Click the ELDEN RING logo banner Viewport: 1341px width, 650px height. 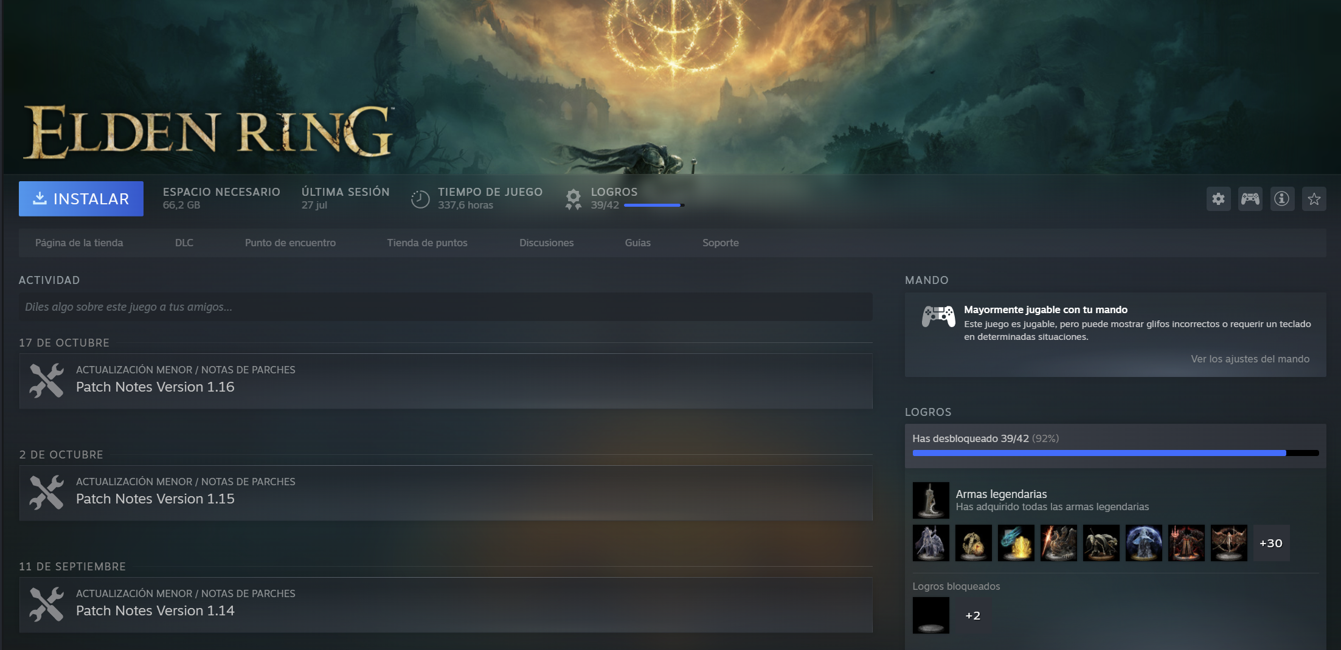[x=208, y=131]
